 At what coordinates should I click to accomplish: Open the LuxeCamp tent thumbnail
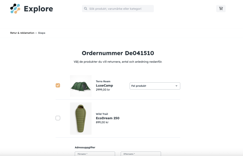[81, 86]
